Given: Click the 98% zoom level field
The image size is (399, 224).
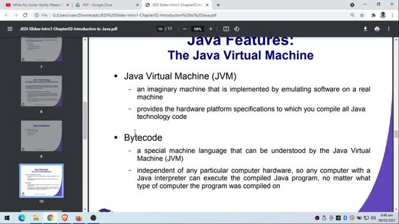Looking at the screenshot, I should [x=198, y=29].
